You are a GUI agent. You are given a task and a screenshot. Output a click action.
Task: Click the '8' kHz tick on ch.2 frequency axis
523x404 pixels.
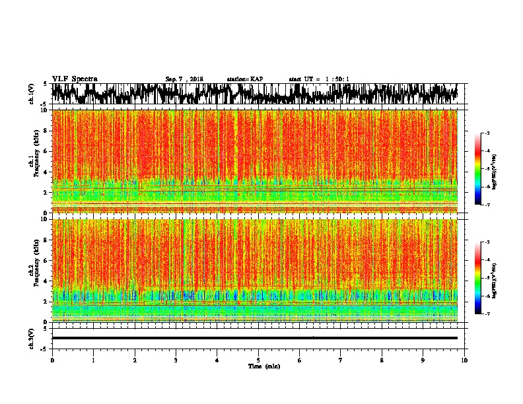pos(46,240)
